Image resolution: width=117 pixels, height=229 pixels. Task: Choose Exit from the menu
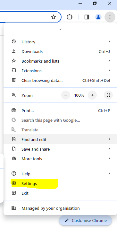click(x=60, y=193)
